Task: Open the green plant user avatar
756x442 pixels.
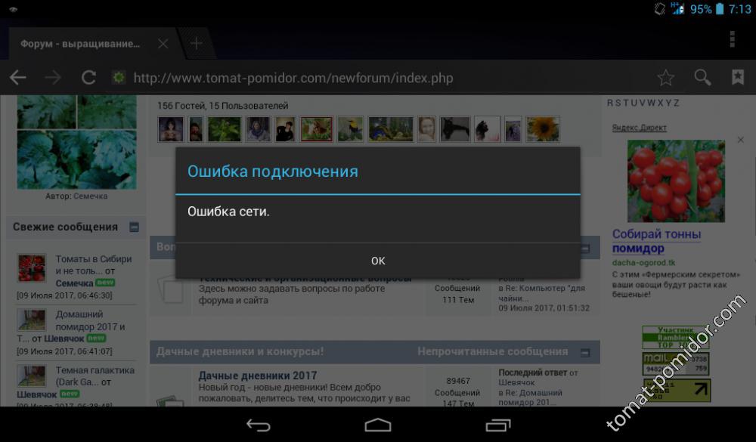Action: [x=225, y=129]
